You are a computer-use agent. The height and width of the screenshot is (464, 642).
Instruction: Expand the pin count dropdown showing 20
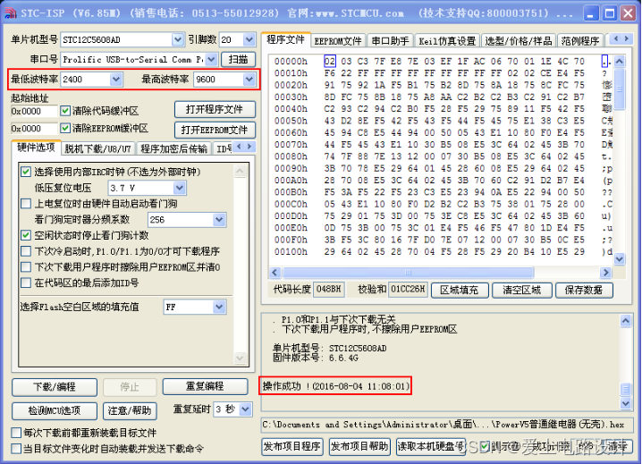pyautogui.click(x=249, y=39)
